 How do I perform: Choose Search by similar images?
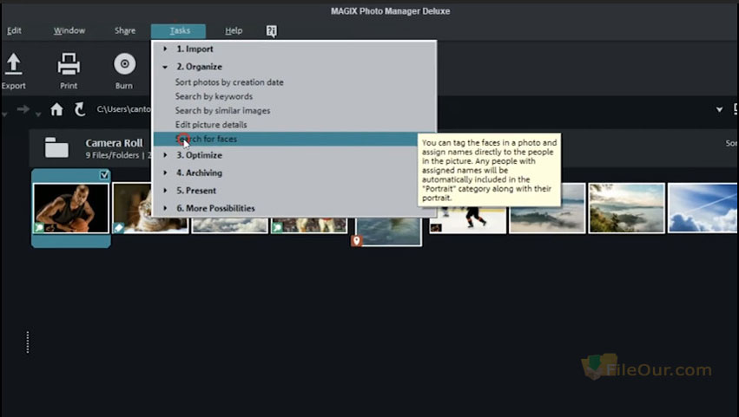click(223, 110)
